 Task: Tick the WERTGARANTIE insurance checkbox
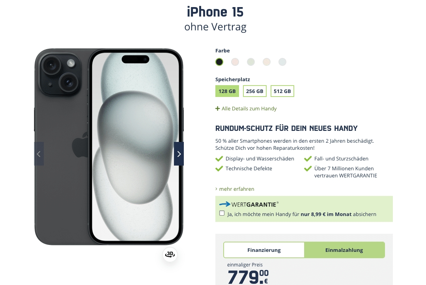click(x=222, y=213)
